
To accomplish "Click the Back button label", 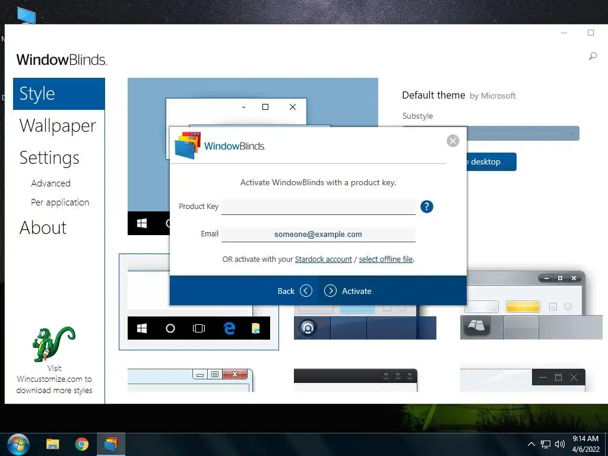I will (286, 291).
